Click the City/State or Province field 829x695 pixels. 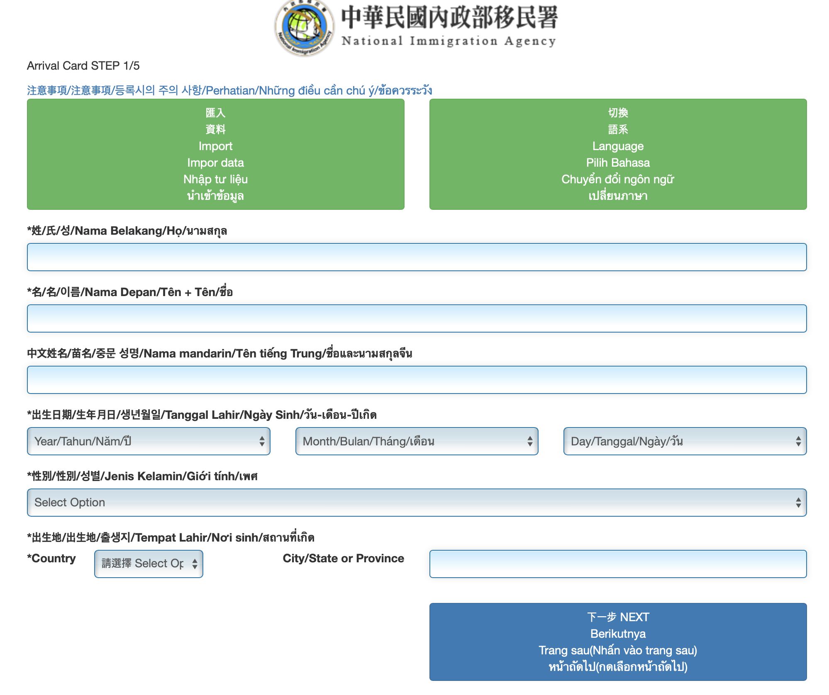[618, 564]
